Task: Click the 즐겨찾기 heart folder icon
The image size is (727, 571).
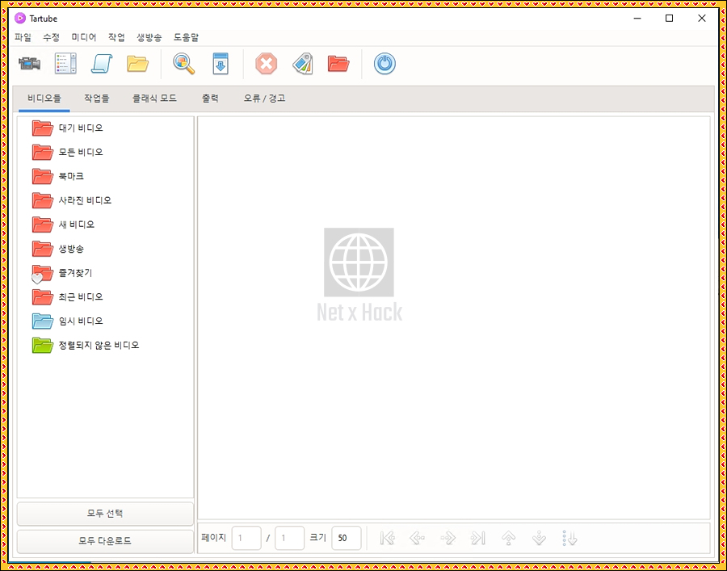Action: tap(42, 274)
